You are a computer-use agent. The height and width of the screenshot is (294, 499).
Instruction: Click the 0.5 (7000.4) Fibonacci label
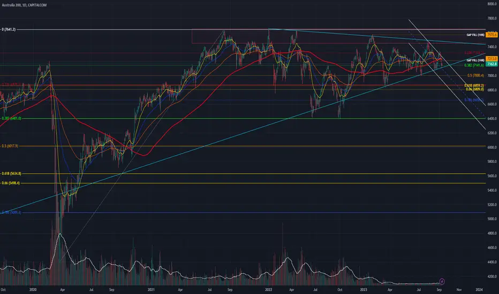[475, 75]
